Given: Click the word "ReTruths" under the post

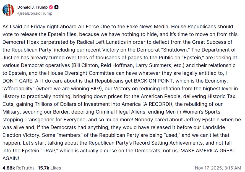Looking at the screenshot, I should click(25, 168).
